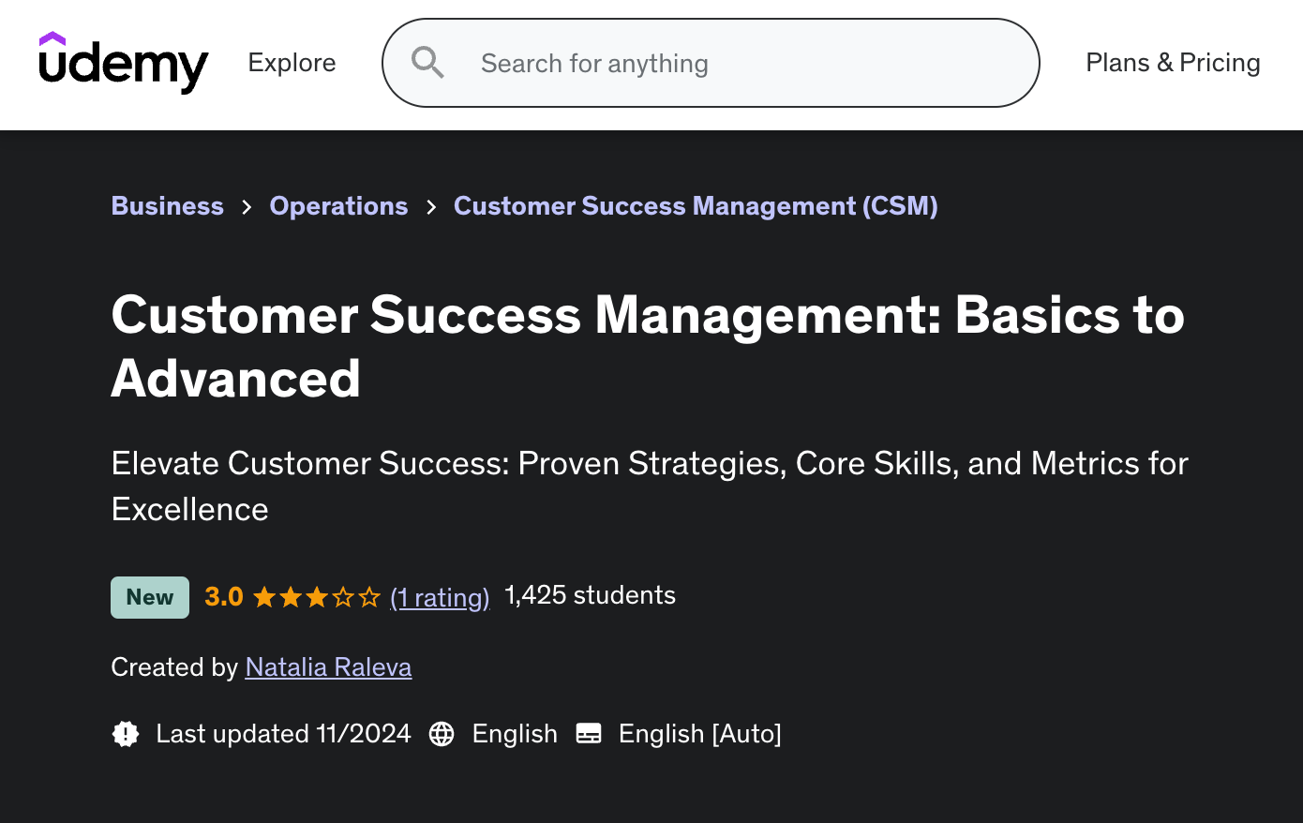Go to the Operations breadcrumb
Screen dimensions: 1303x823
click(x=338, y=206)
